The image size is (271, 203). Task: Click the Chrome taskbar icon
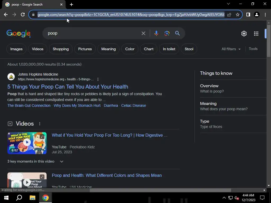click(x=46, y=198)
